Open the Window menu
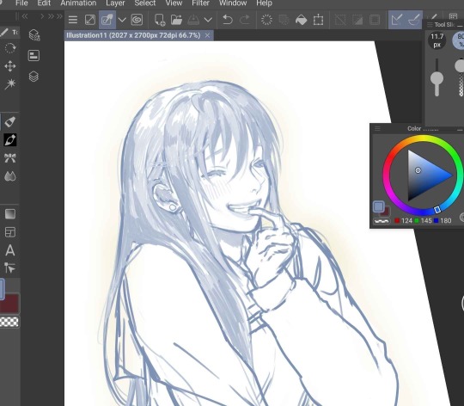Screen dimensions: 464x406 (233, 3)
